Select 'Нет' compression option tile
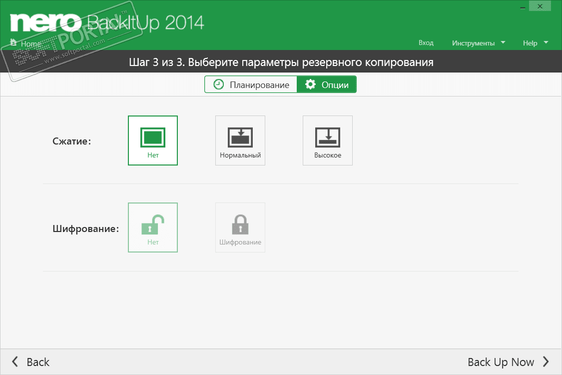 point(153,140)
